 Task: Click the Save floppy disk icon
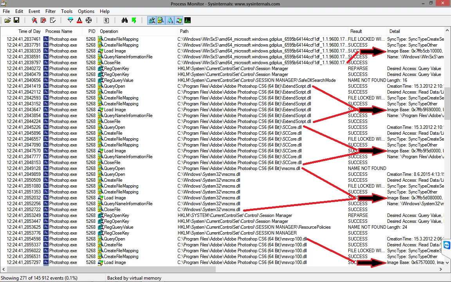(16, 20)
